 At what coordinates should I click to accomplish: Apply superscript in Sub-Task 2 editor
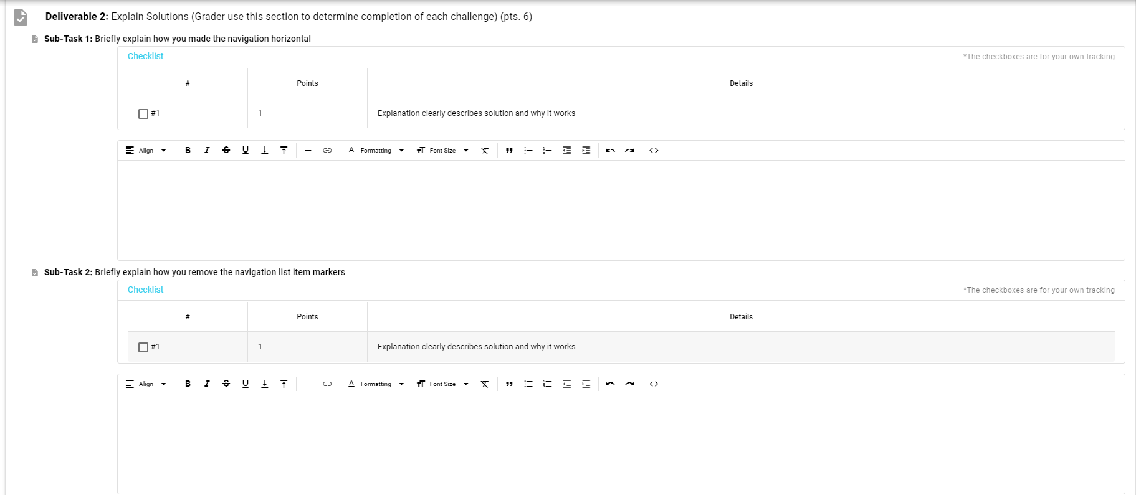(284, 384)
